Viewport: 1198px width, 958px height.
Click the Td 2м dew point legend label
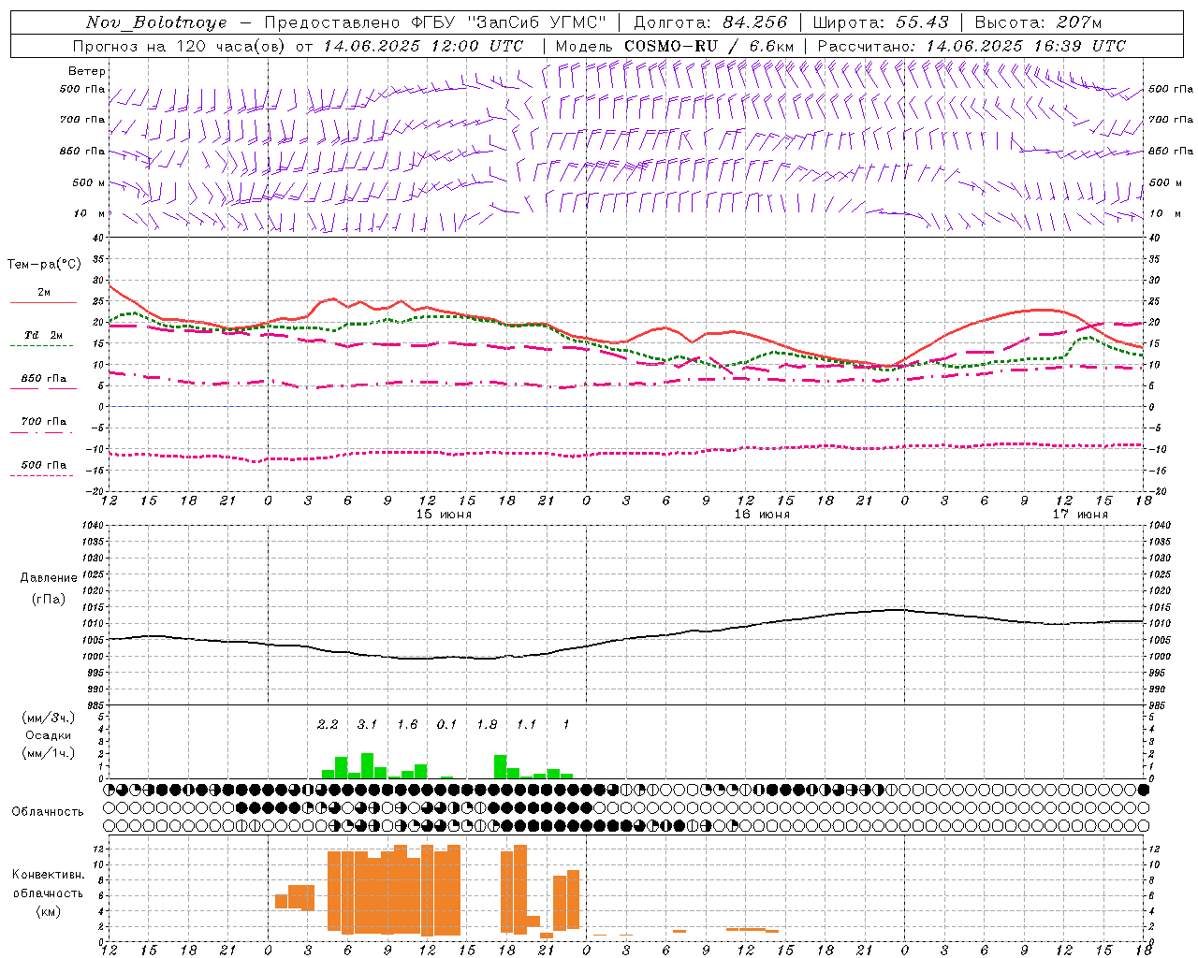(x=44, y=335)
